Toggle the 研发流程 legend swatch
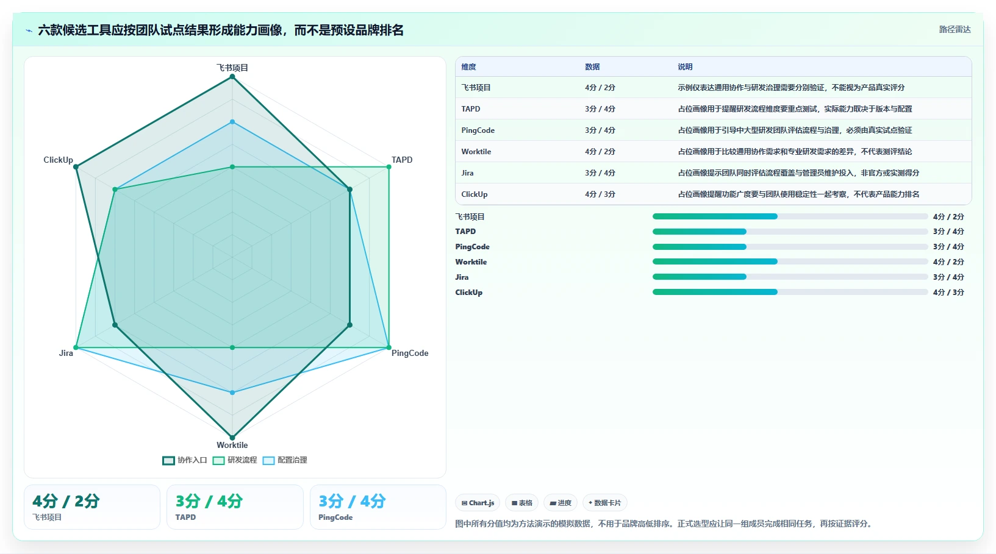 218,461
